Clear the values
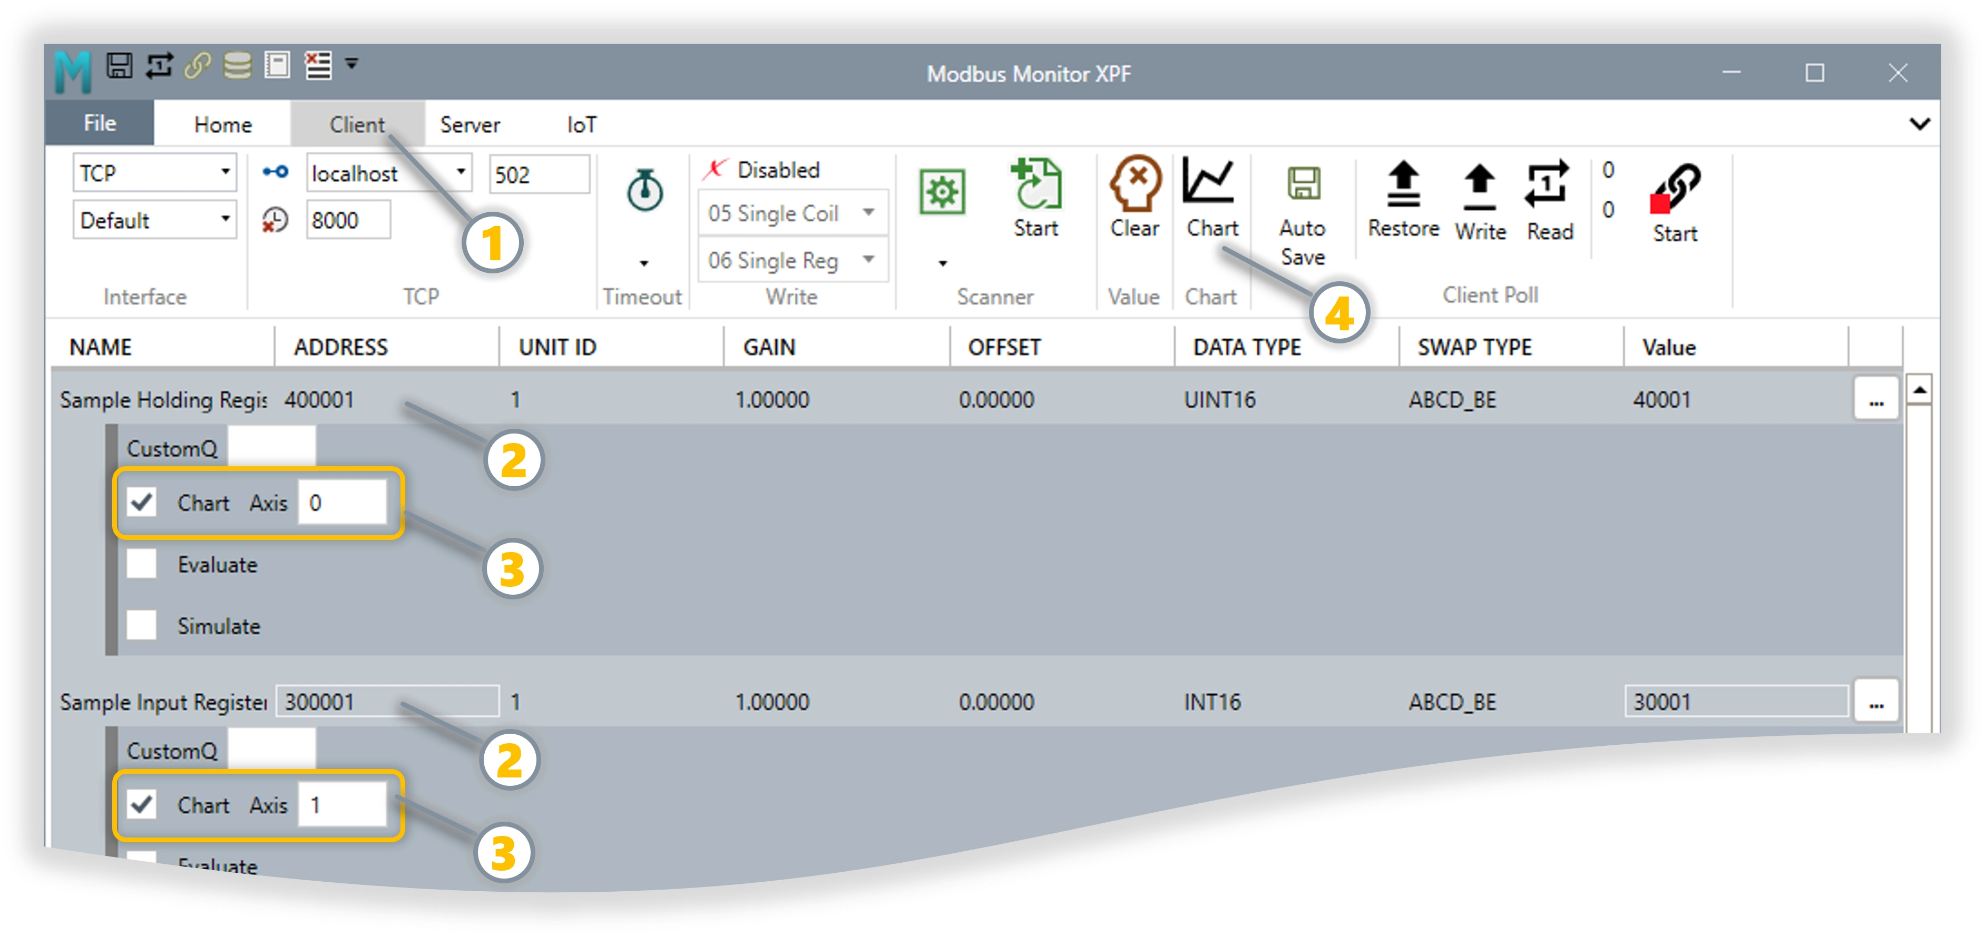 (1135, 198)
